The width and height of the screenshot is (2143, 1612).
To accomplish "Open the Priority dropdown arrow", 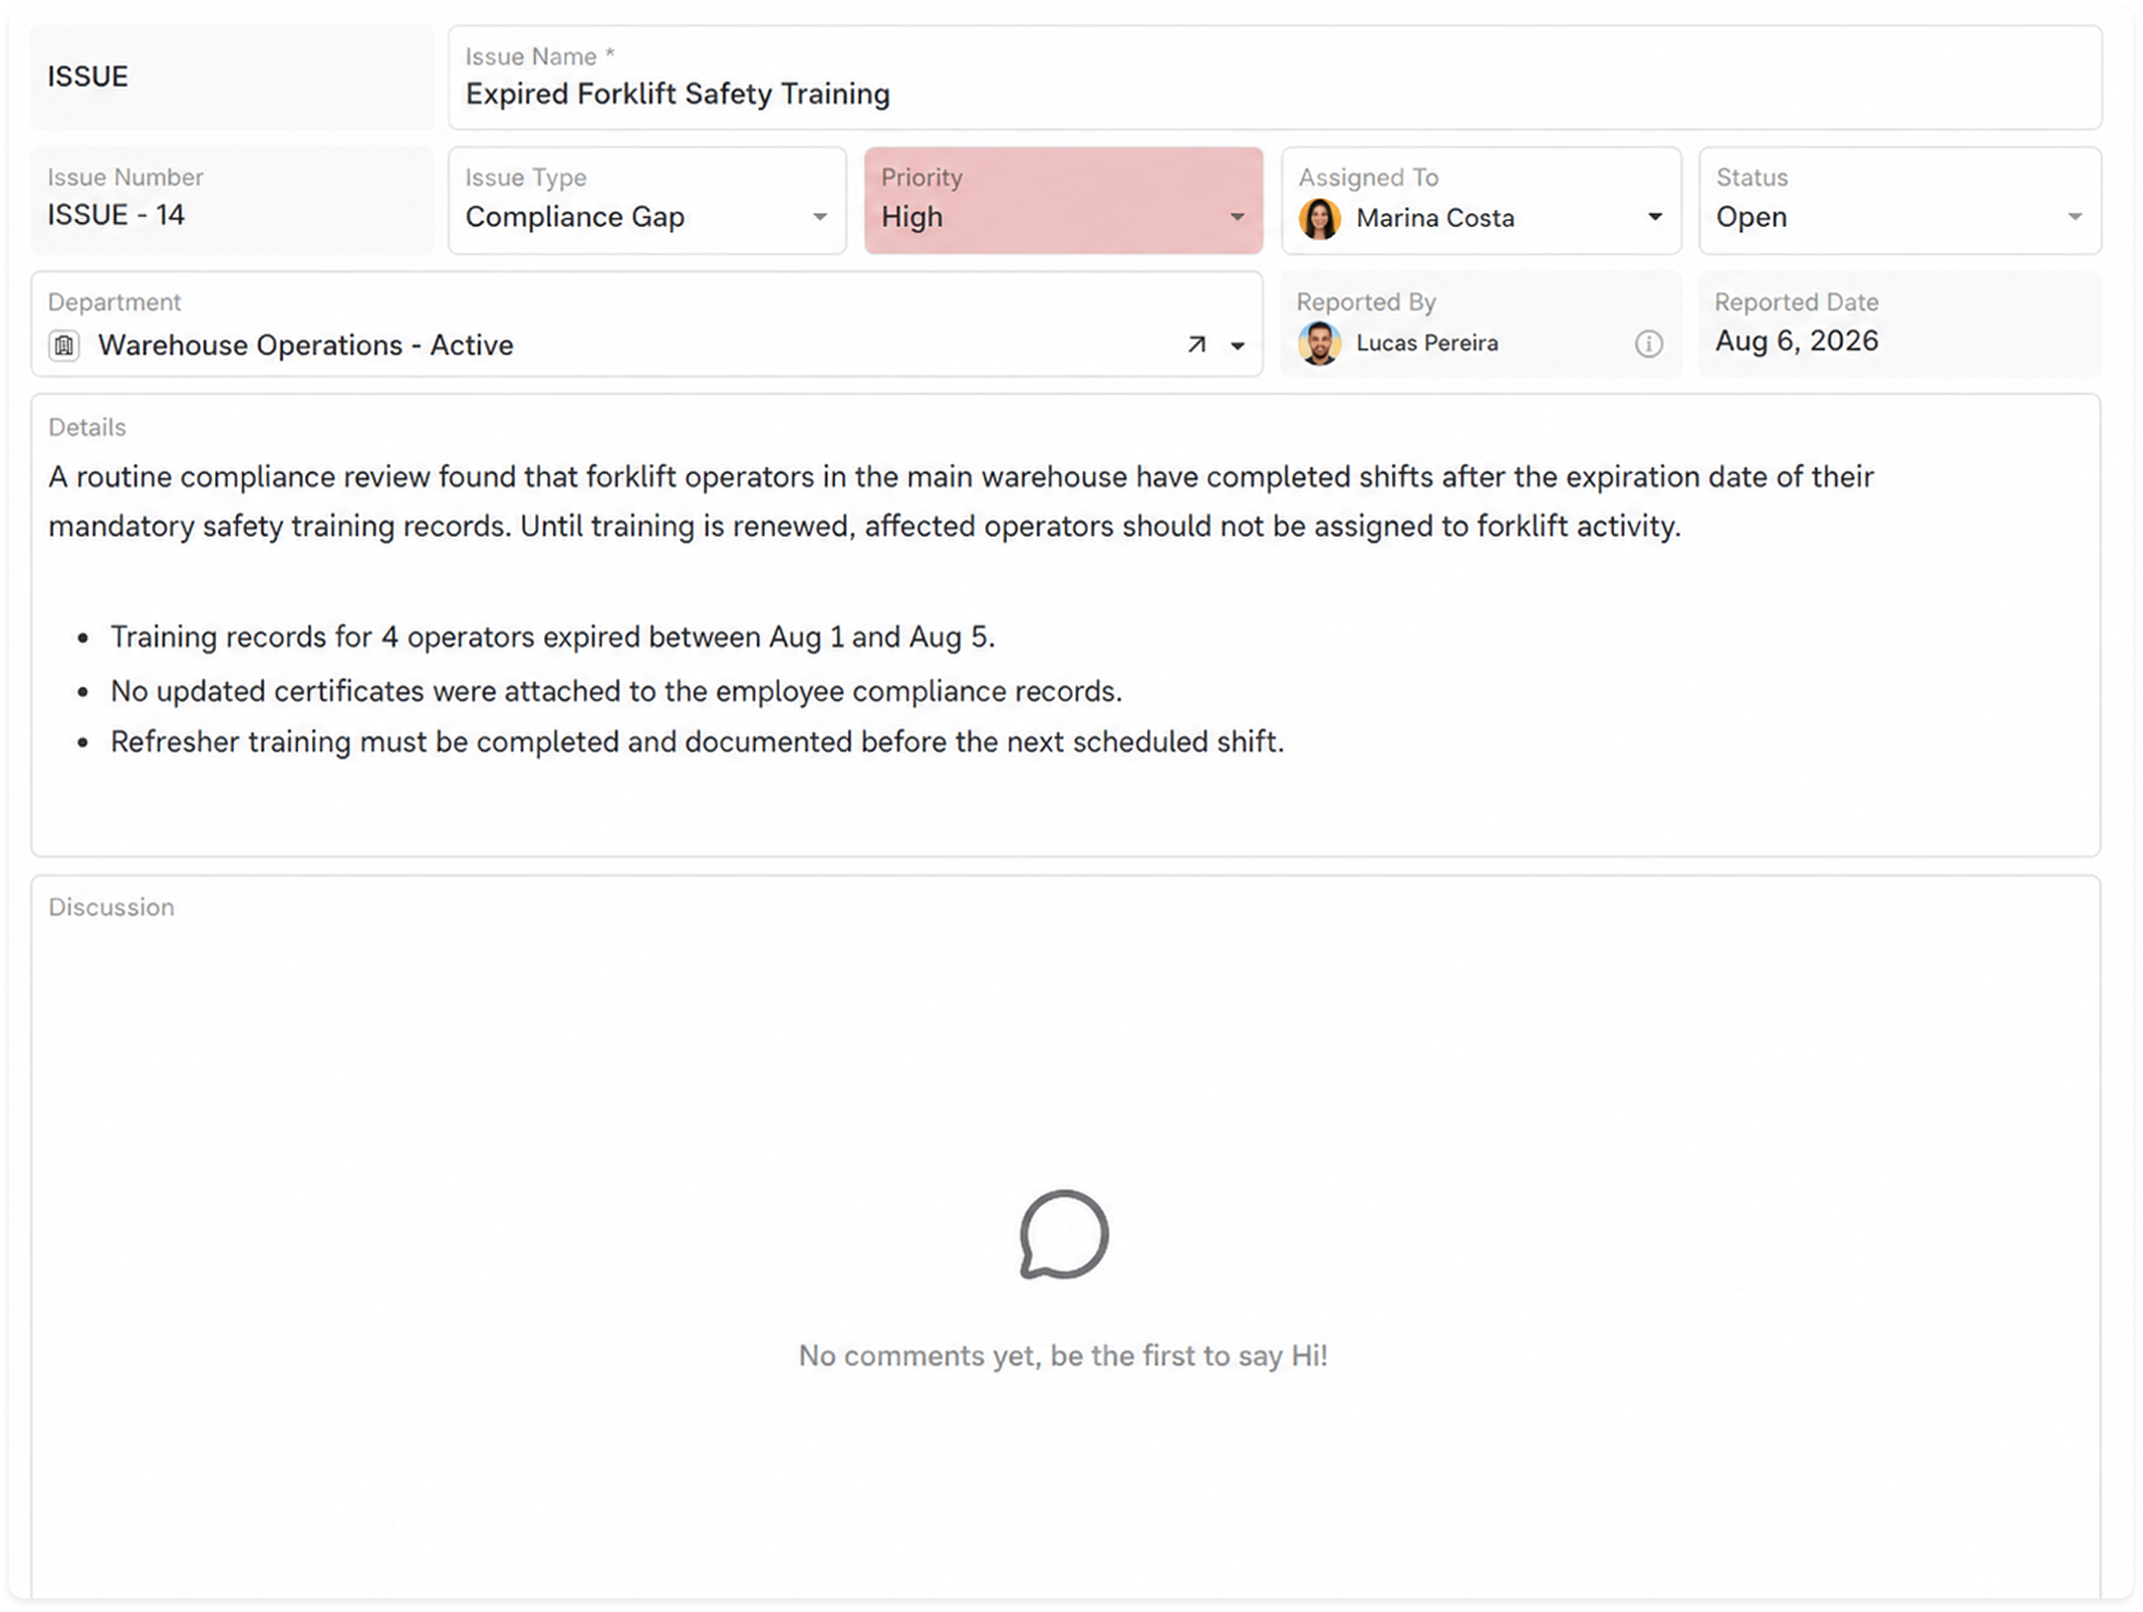I will click(1237, 217).
